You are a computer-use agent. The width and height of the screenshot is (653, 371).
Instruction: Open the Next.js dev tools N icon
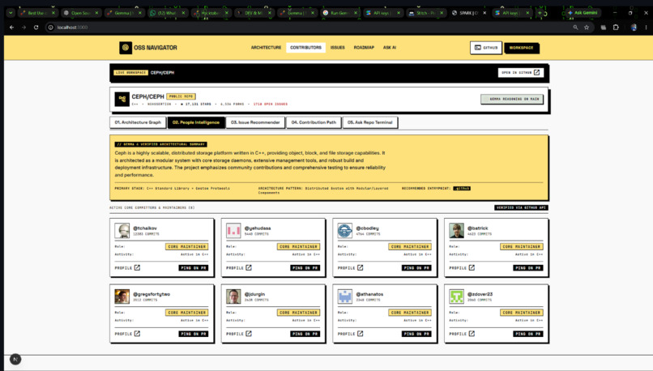15,359
